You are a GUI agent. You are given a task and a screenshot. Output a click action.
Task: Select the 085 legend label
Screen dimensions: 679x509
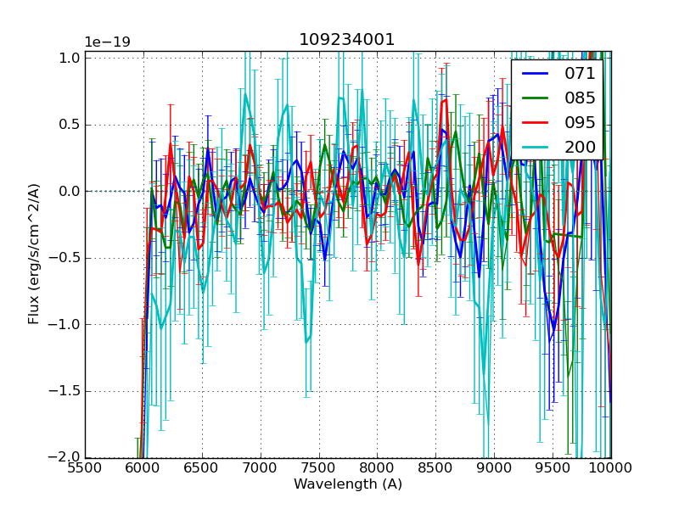[x=580, y=98]
